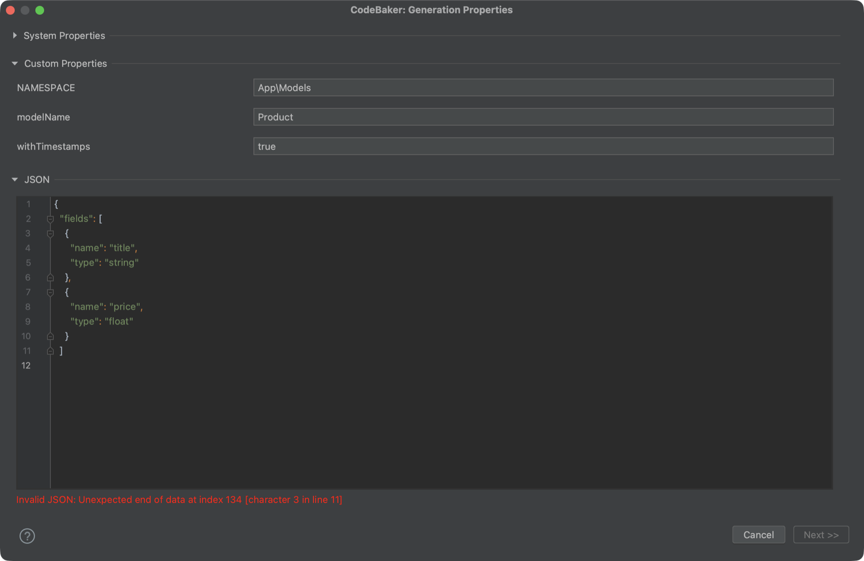This screenshot has width=864, height=561.
Task: Click the Next >> button
Action: click(x=821, y=535)
